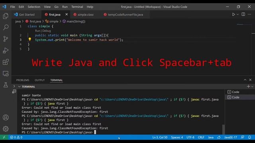The height and width of the screenshot is (143, 255).
Task: Change indentation via Spaces: 4
Action: coord(177,137)
